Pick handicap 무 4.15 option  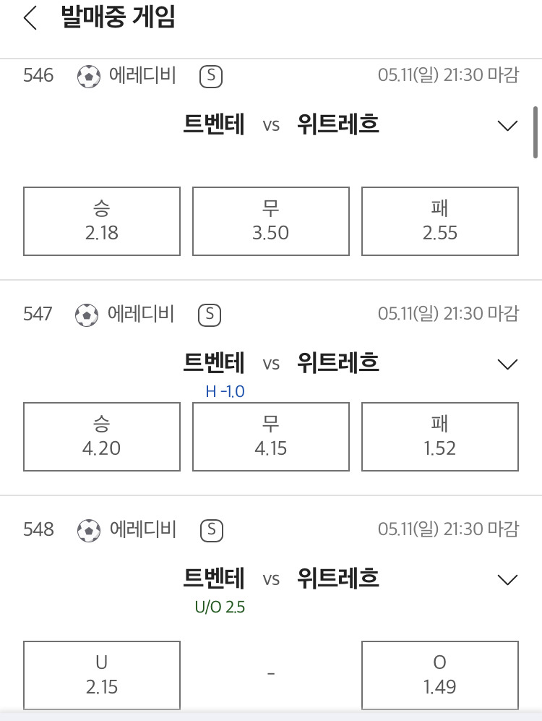point(271,437)
